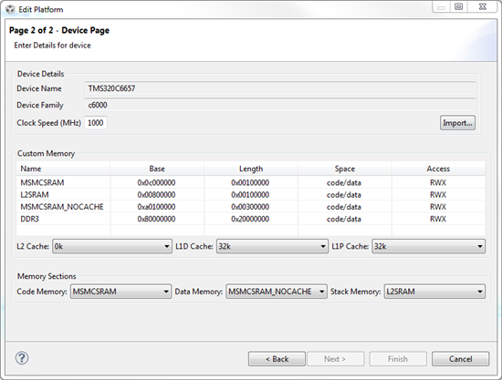Click the Length column header
The width and height of the screenshot is (502, 380).
251,169
